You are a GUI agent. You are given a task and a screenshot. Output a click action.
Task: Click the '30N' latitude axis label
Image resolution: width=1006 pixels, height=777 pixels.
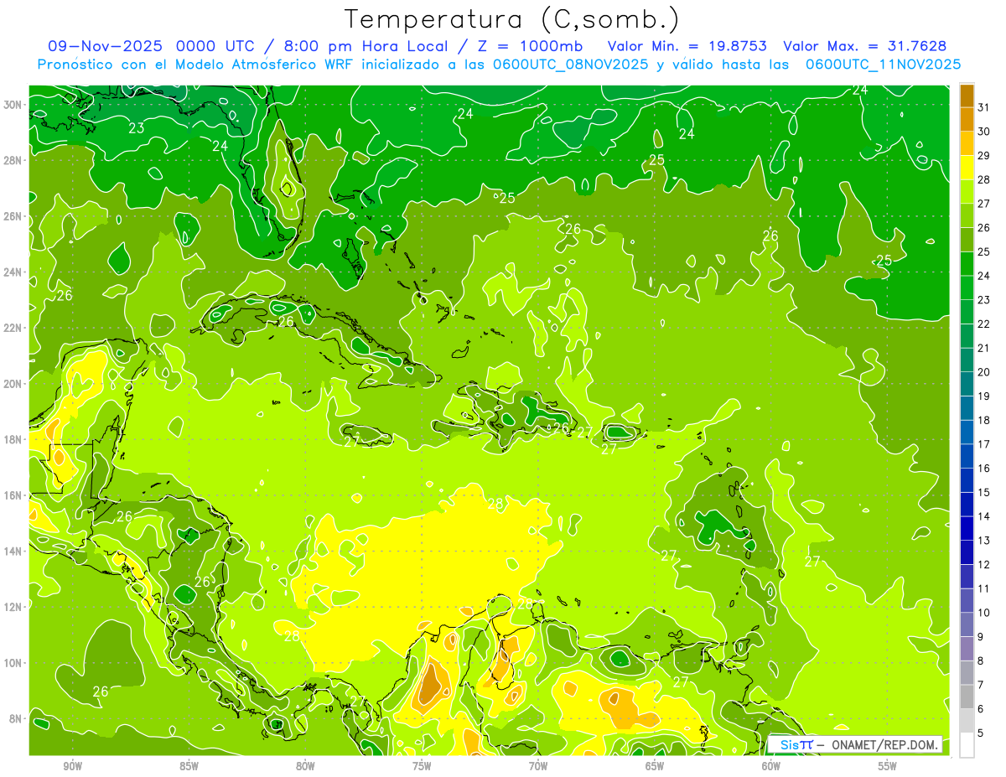(x=13, y=104)
